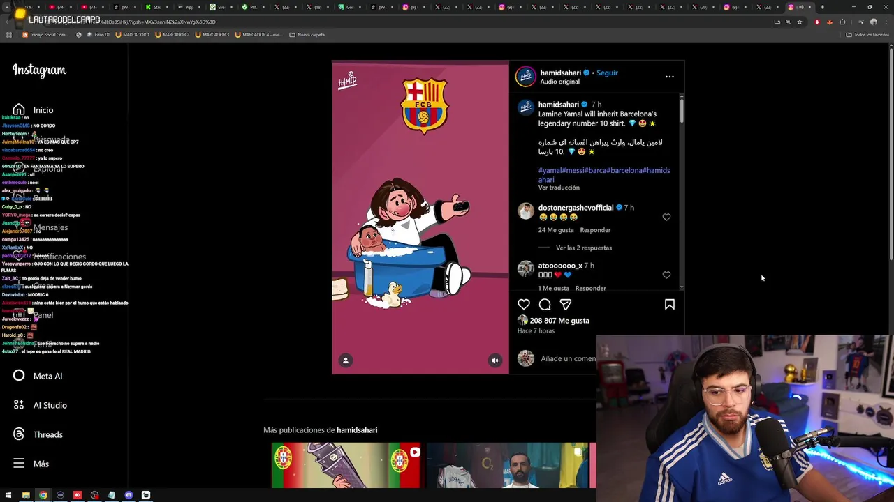This screenshot has height=502, width=894.
Task: Open red arrow app in taskbar
Action: tap(78, 495)
